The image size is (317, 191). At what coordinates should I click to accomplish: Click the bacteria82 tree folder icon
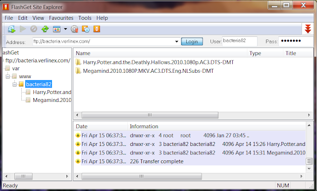pos(21,84)
